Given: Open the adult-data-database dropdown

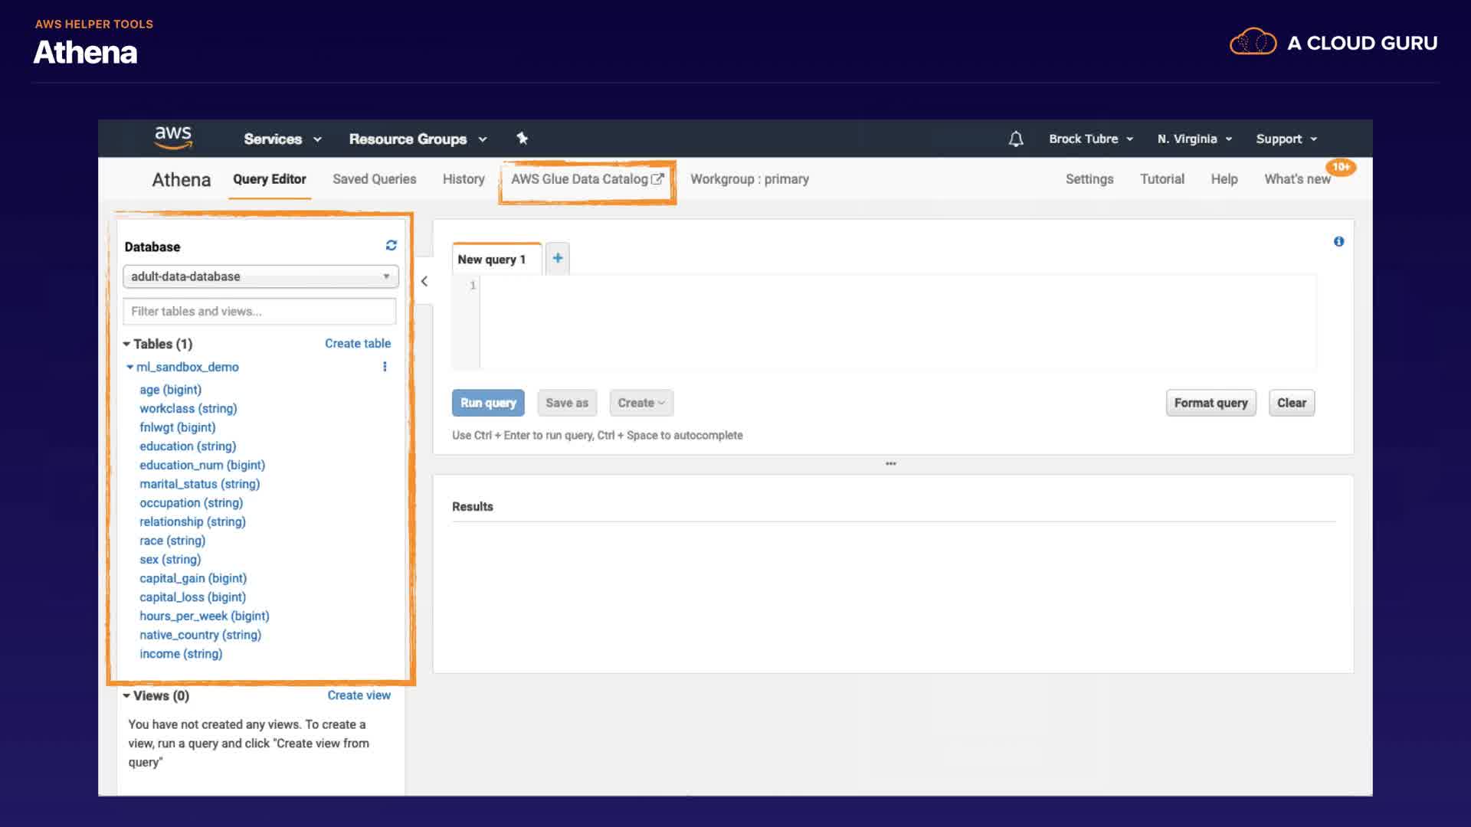Looking at the screenshot, I should [260, 276].
